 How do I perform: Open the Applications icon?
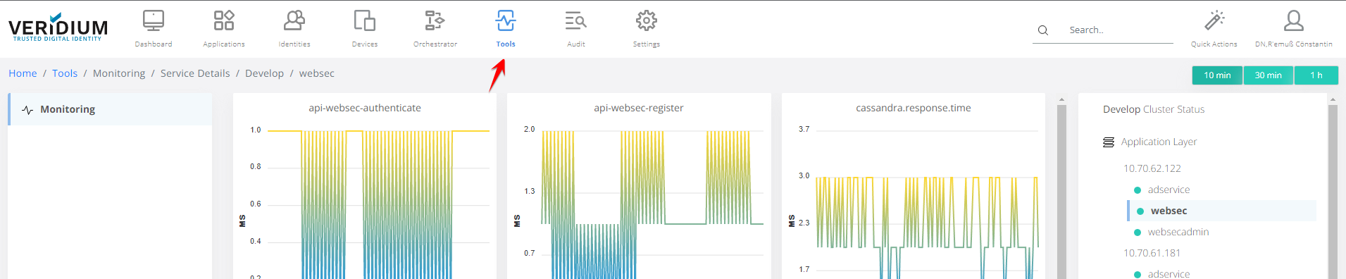[x=224, y=20]
